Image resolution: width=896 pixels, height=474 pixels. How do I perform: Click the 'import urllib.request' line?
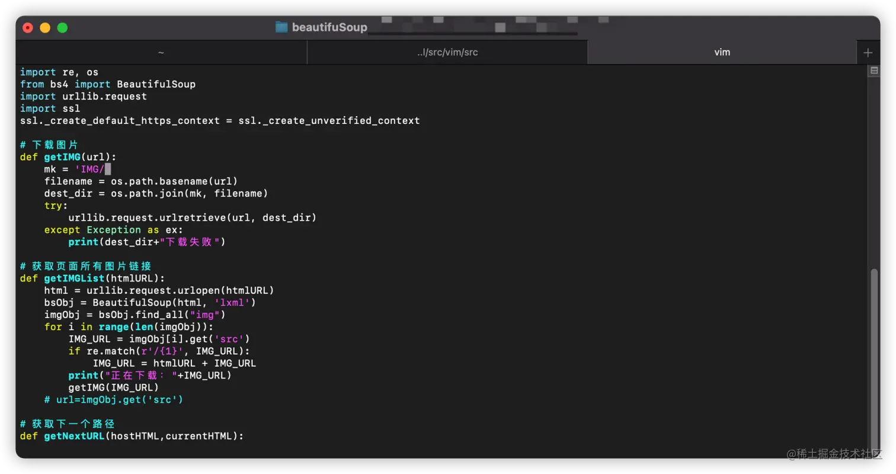coord(84,96)
